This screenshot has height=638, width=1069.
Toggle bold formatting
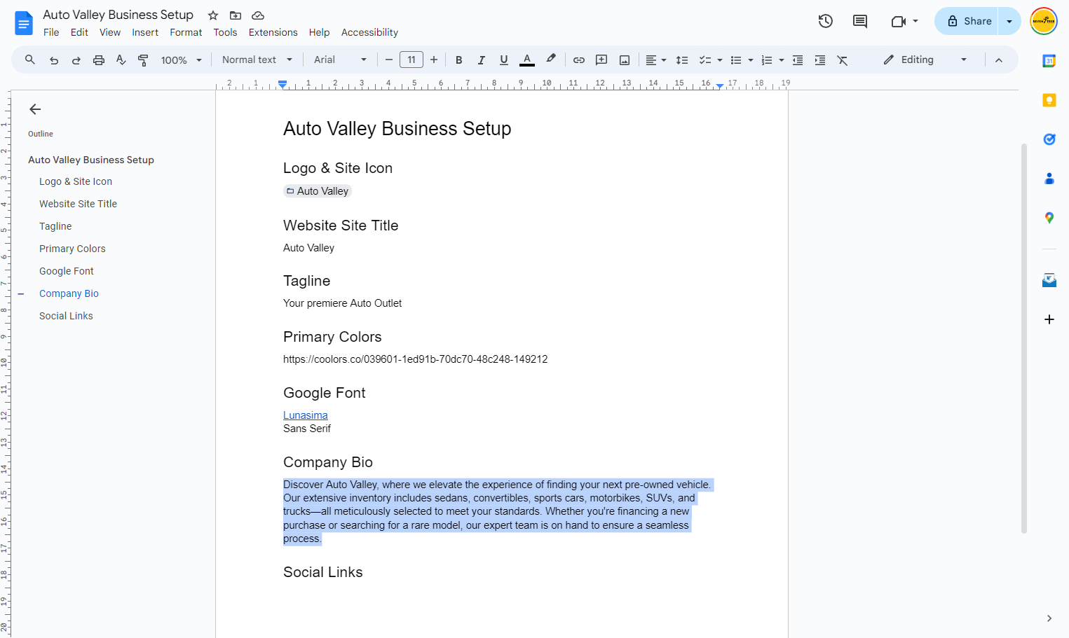coord(459,60)
